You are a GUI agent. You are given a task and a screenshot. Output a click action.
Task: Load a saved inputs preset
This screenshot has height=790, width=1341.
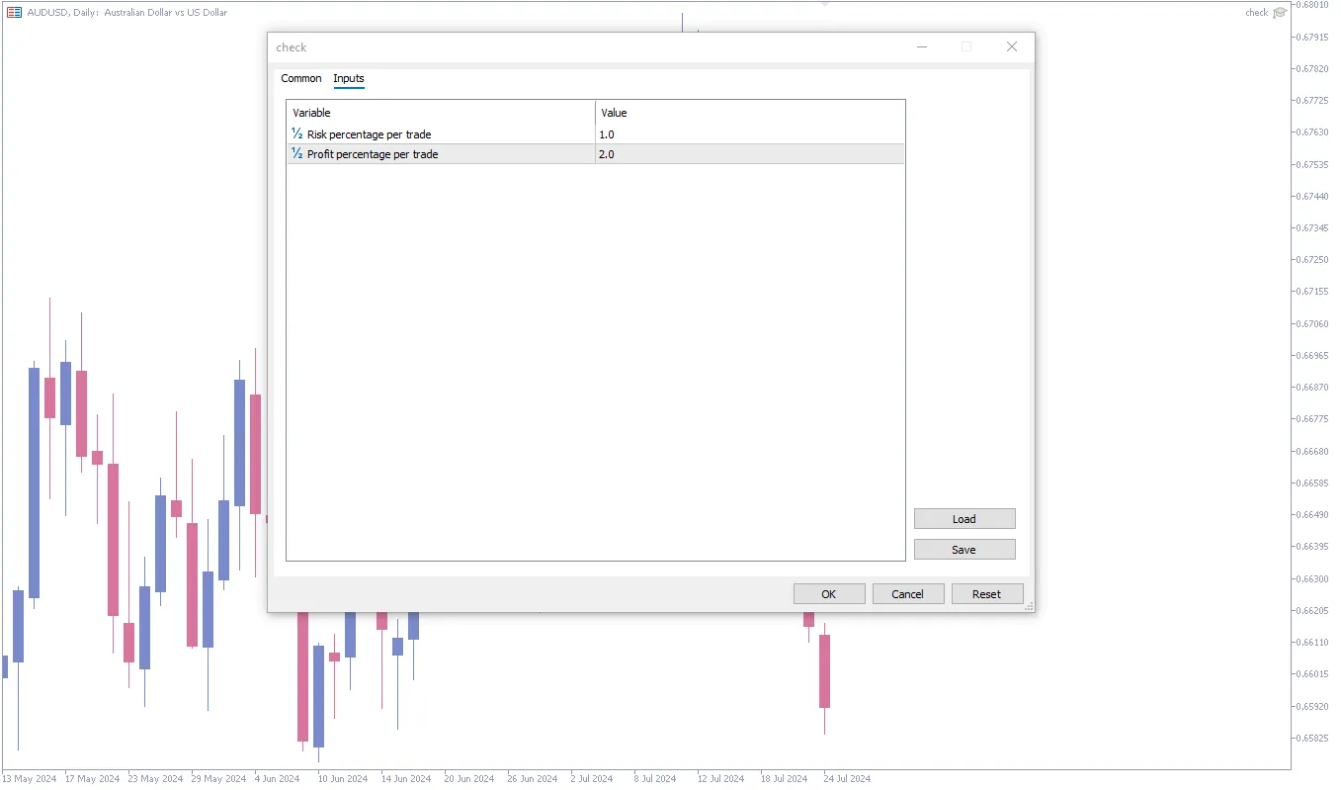coord(964,518)
